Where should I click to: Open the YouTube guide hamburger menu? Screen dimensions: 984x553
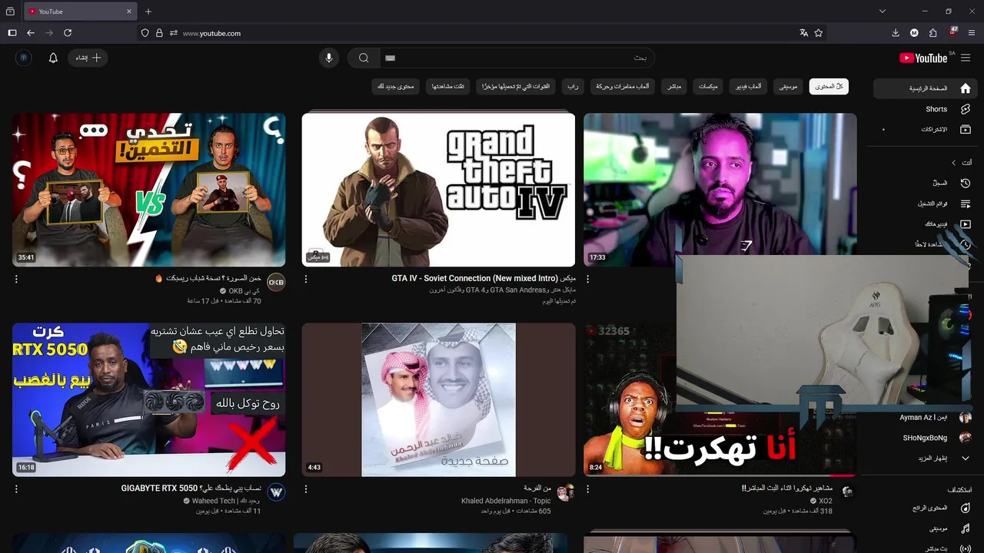coord(966,58)
